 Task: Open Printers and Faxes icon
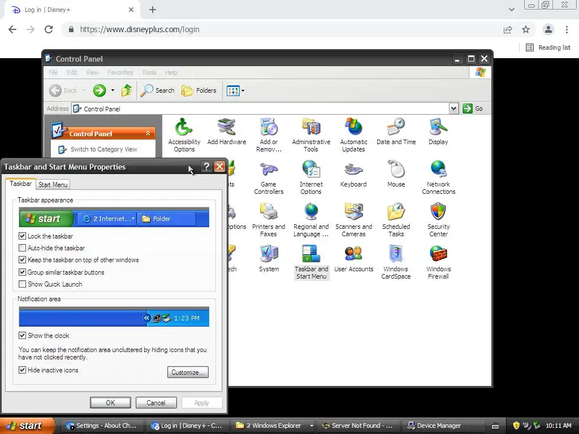pyautogui.click(x=269, y=220)
